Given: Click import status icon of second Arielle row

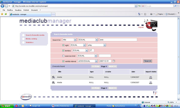Looking at the screenshot, I should (x=151, y=83).
